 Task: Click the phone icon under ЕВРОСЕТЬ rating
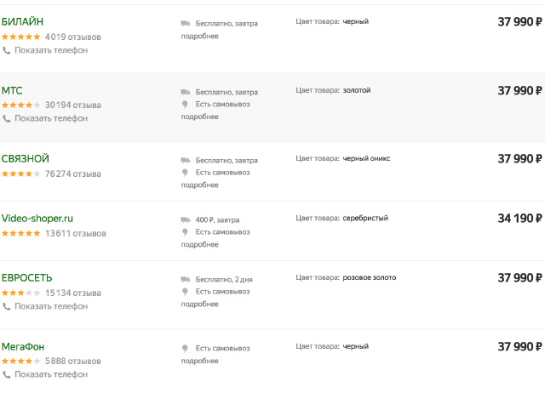[7, 306]
